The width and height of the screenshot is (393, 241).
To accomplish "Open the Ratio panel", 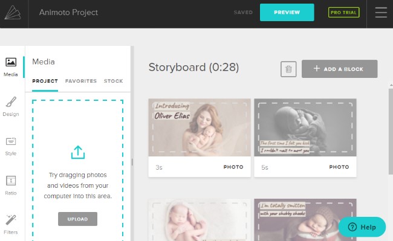I will (11, 185).
